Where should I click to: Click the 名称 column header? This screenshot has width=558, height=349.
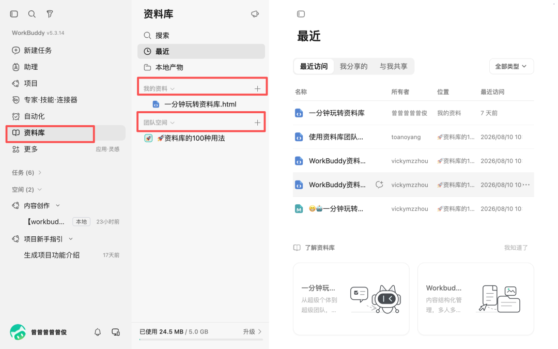[301, 92]
